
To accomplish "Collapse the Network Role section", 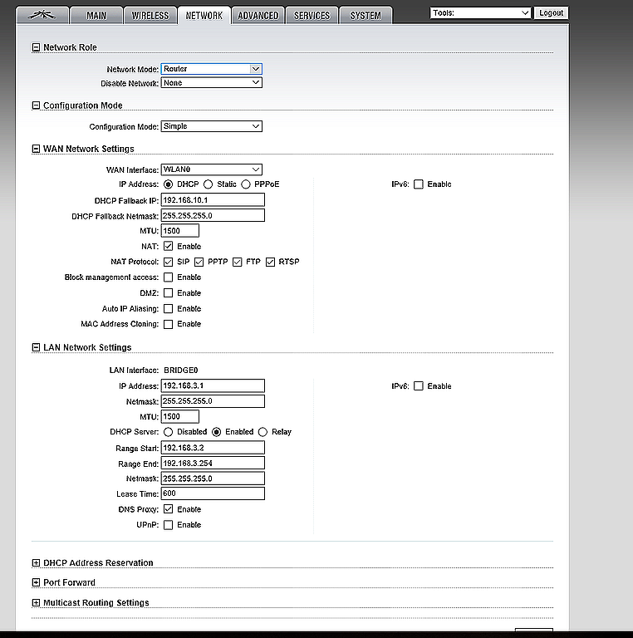I will [x=36, y=47].
